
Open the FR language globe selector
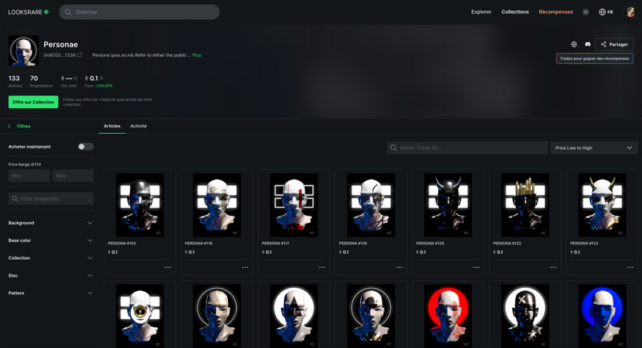606,12
